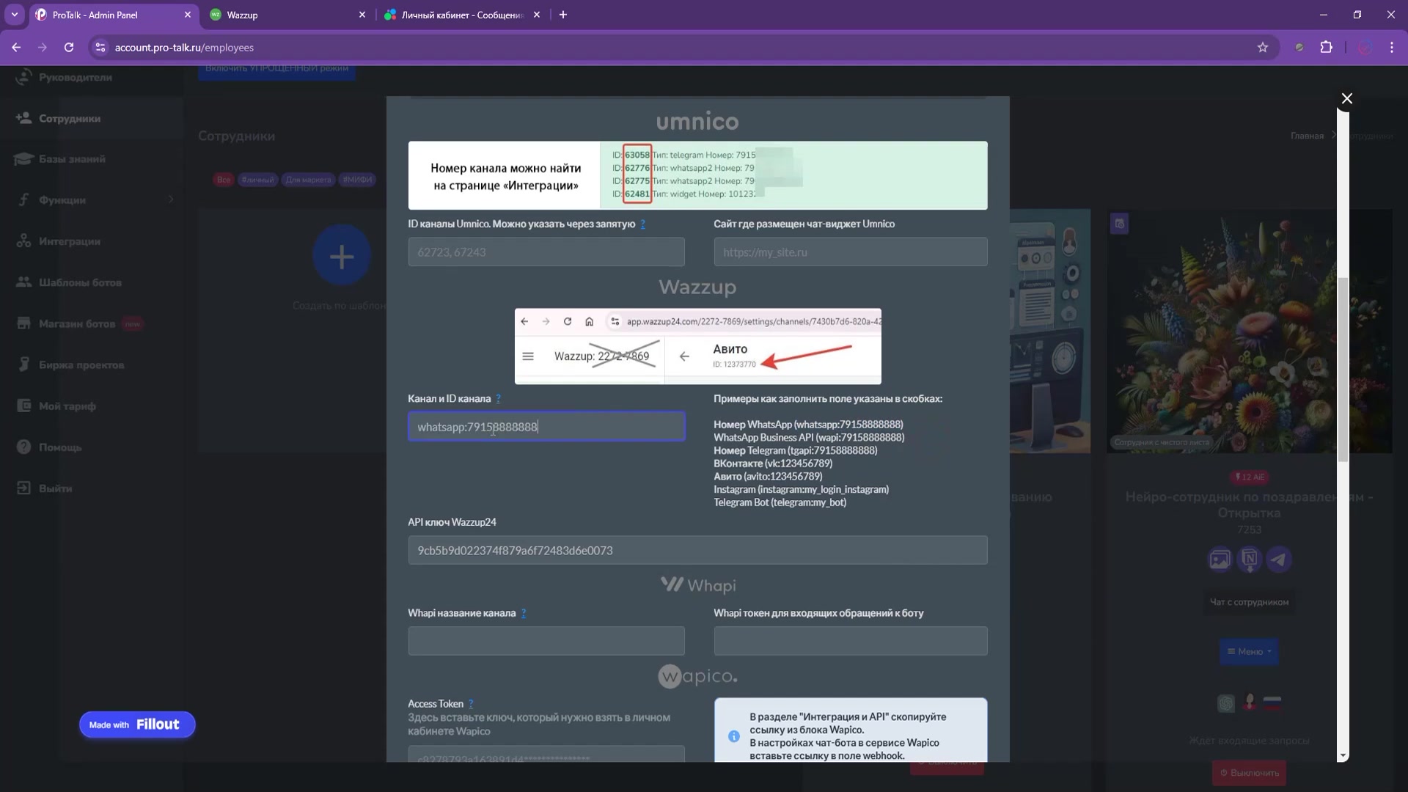The width and height of the screenshot is (1408, 792).
Task: Click the green extension icon in toolbar
Action: [1299, 48]
